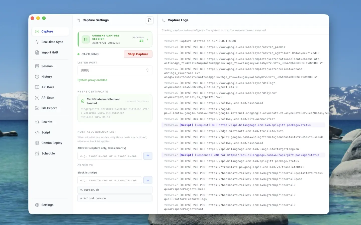Click the 'Expires: 2036-06-17' certificate text
The width and height of the screenshot is (361, 225).
[95, 117]
